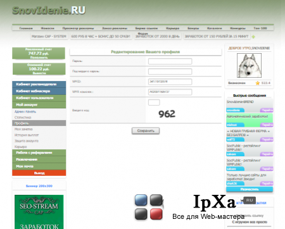The image size is (285, 229).
Task: Open Админ панель in the sidebar
Action: [x=25, y=111]
